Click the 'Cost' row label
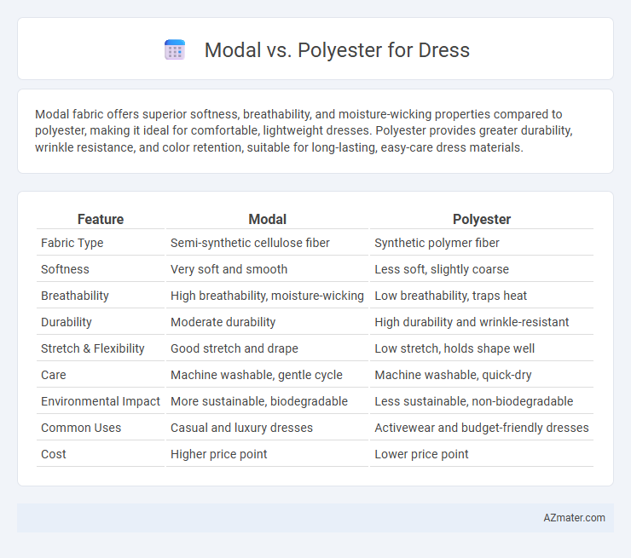The image size is (631, 558). click(x=53, y=454)
